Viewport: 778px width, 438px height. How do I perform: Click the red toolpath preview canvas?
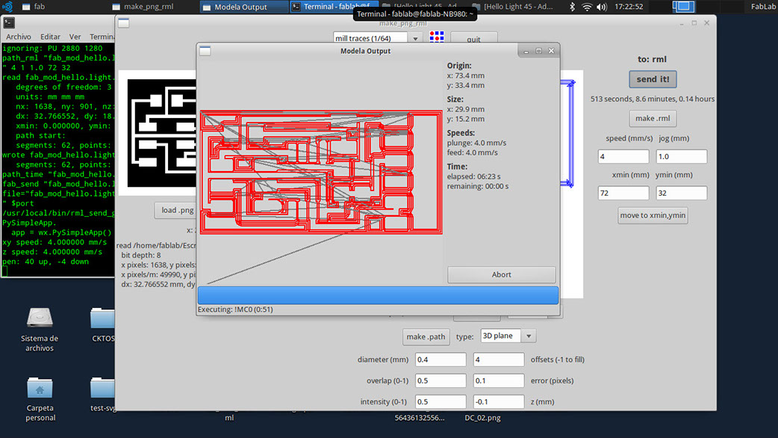pyautogui.click(x=321, y=172)
